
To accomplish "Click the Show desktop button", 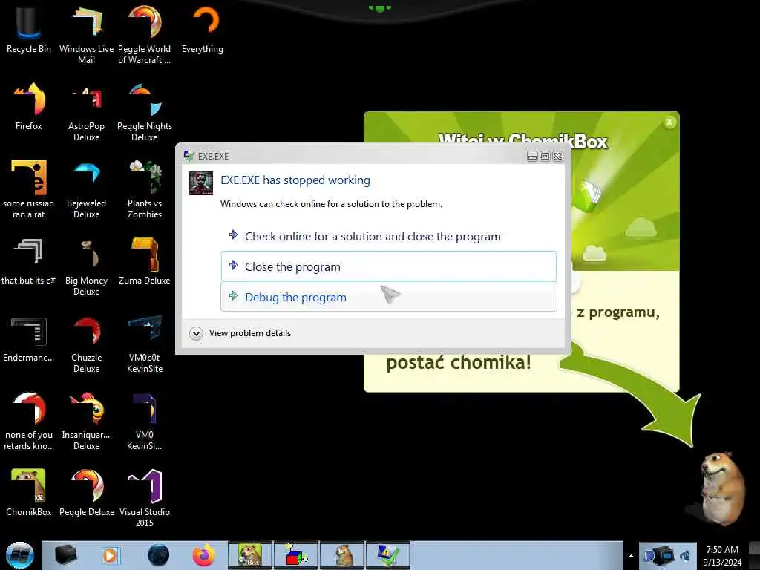I will (x=754, y=556).
